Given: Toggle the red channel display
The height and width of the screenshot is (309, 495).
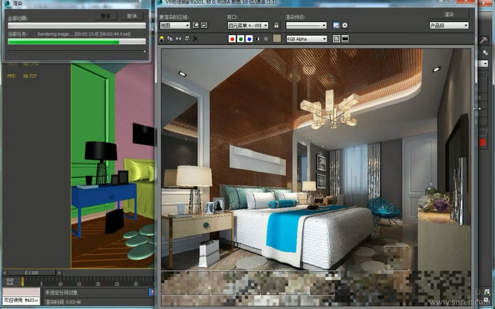Looking at the screenshot, I should coord(232,39).
